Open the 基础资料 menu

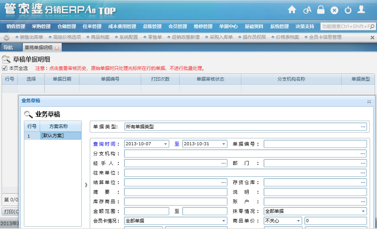pos(254,27)
